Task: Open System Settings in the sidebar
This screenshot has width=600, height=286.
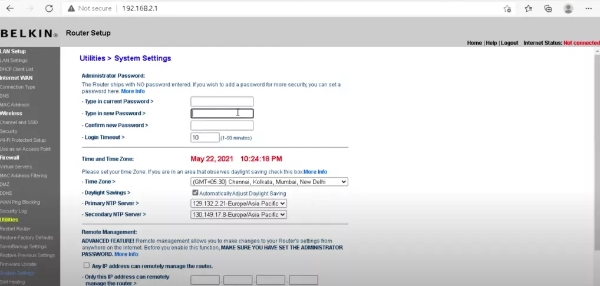Action: click(x=17, y=273)
